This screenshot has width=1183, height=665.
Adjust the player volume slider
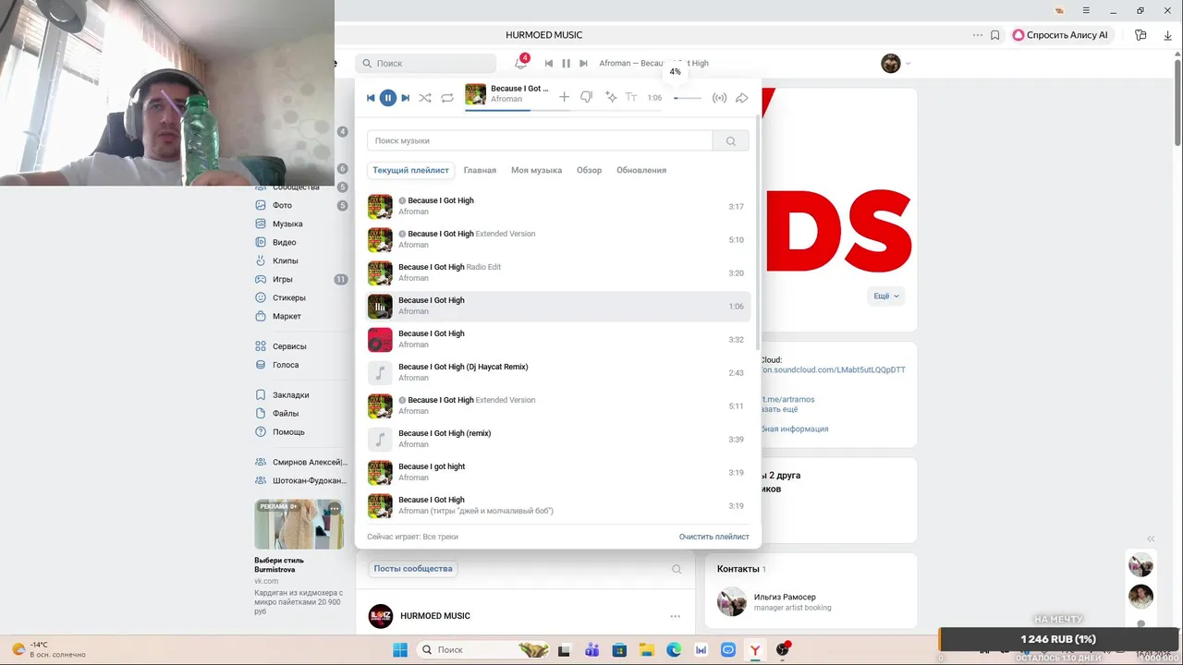pyautogui.click(x=688, y=98)
